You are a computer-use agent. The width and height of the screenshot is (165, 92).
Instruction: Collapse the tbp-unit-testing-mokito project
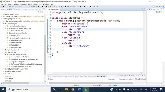coord(1,21)
